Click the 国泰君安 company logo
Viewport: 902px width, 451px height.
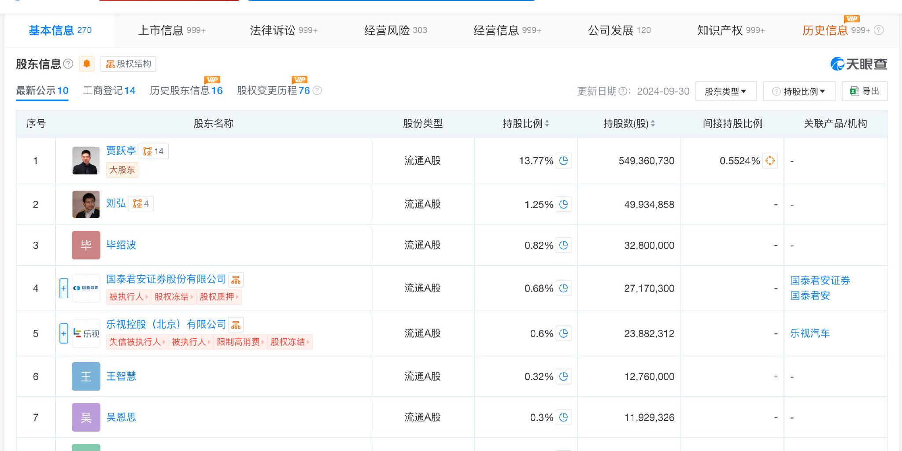[86, 288]
